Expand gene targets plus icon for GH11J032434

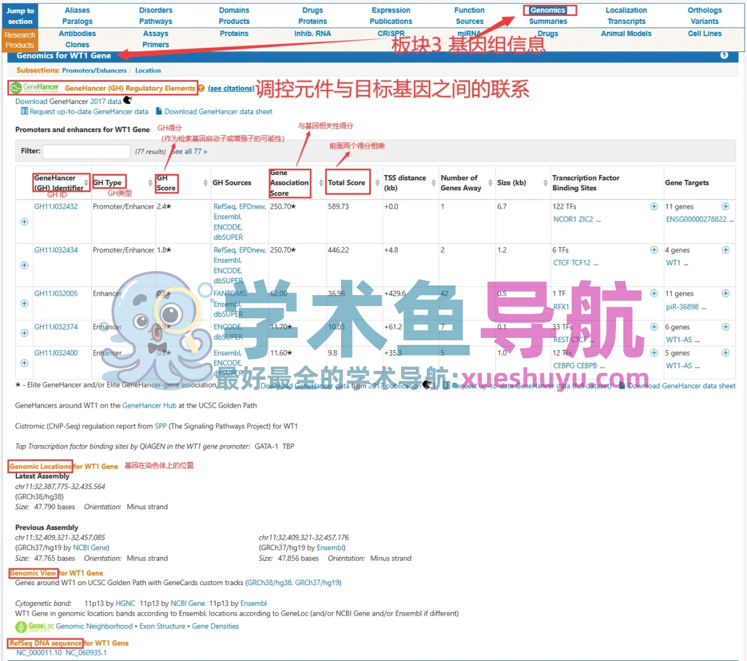tap(726, 250)
